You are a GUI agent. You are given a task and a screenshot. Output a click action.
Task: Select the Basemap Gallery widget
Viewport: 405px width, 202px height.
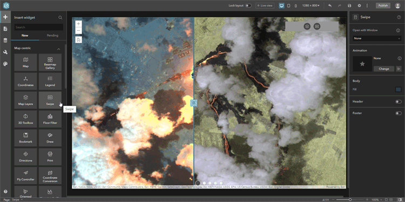(50, 62)
